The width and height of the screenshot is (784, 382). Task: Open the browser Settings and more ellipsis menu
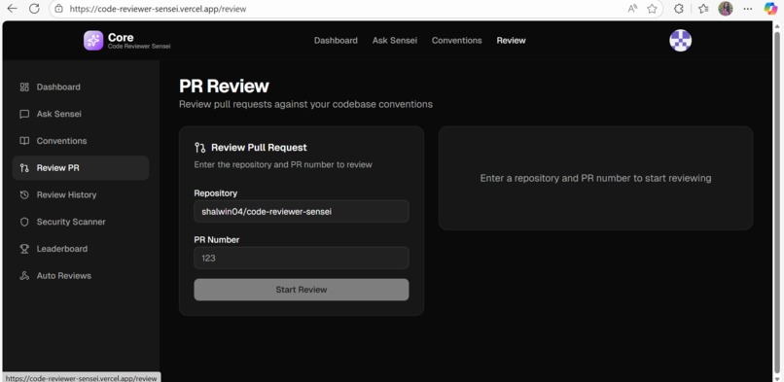748,9
